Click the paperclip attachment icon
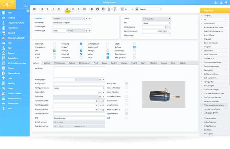Image resolution: width=230 pixels, height=149 pixels. tap(109, 9)
